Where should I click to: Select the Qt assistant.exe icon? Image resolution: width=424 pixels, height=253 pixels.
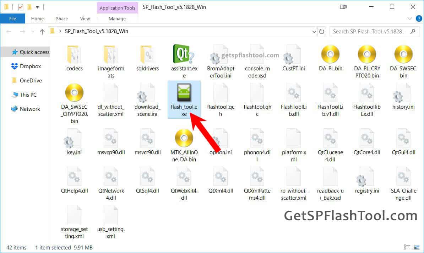(x=184, y=54)
